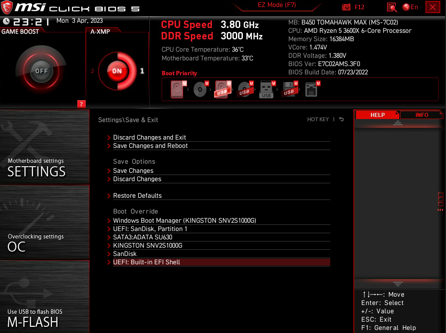This screenshot has height=333, width=446.
Task: Click the help panel bottom scroll handle
Action: (x=398, y=284)
